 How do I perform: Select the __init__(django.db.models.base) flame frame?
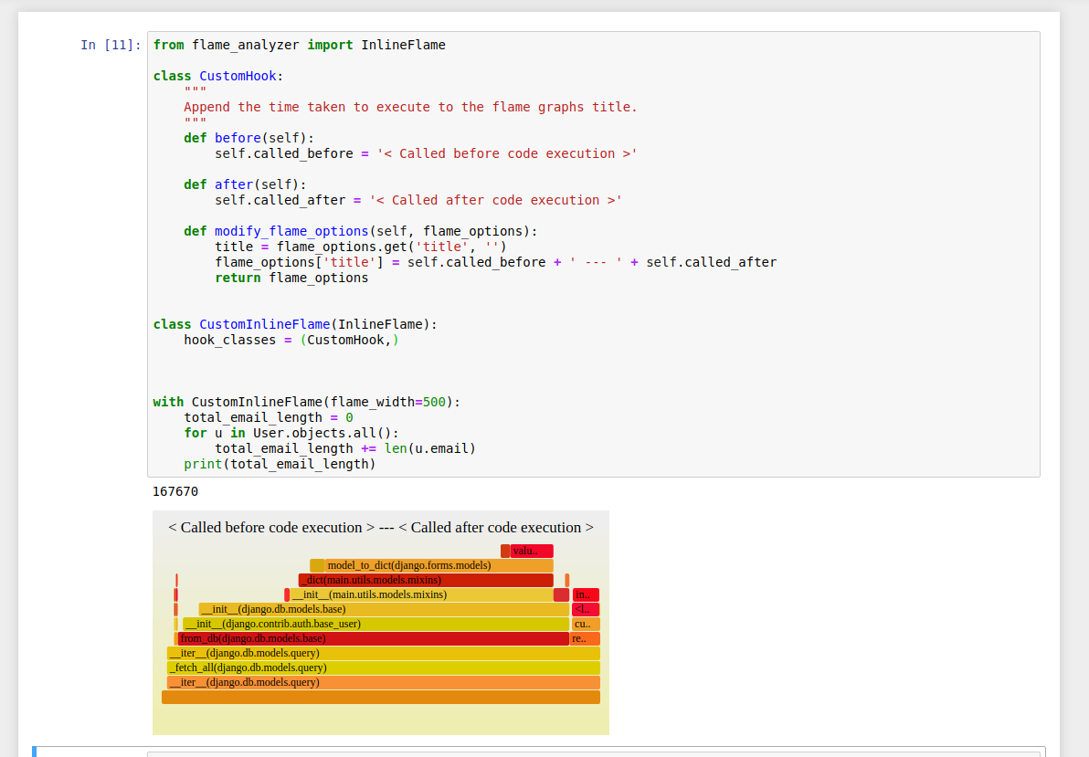click(x=384, y=609)
